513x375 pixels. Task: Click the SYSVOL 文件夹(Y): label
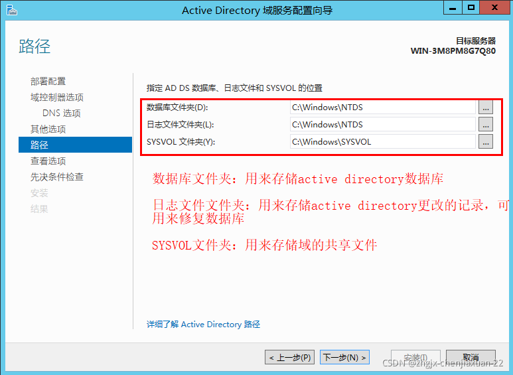point(181,142)
